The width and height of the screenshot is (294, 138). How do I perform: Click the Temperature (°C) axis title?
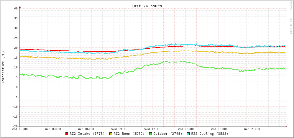(3, 67)
